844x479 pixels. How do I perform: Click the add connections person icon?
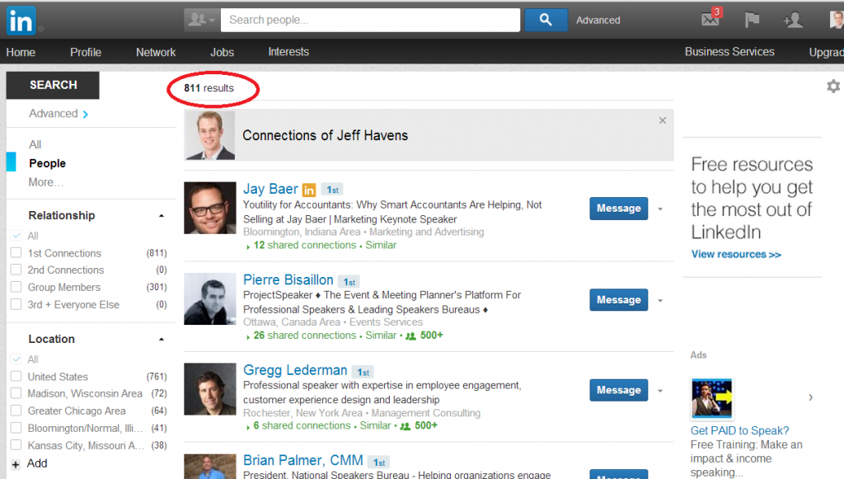[793, 20]
